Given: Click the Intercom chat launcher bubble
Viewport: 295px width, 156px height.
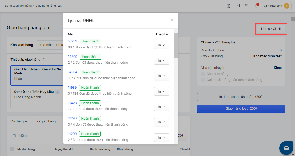Looking at the screenshot, I should pyautogui.click(x=286, y=148).
